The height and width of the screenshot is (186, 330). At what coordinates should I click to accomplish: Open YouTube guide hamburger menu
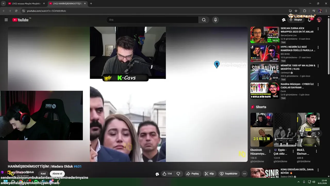click(6, 20)
